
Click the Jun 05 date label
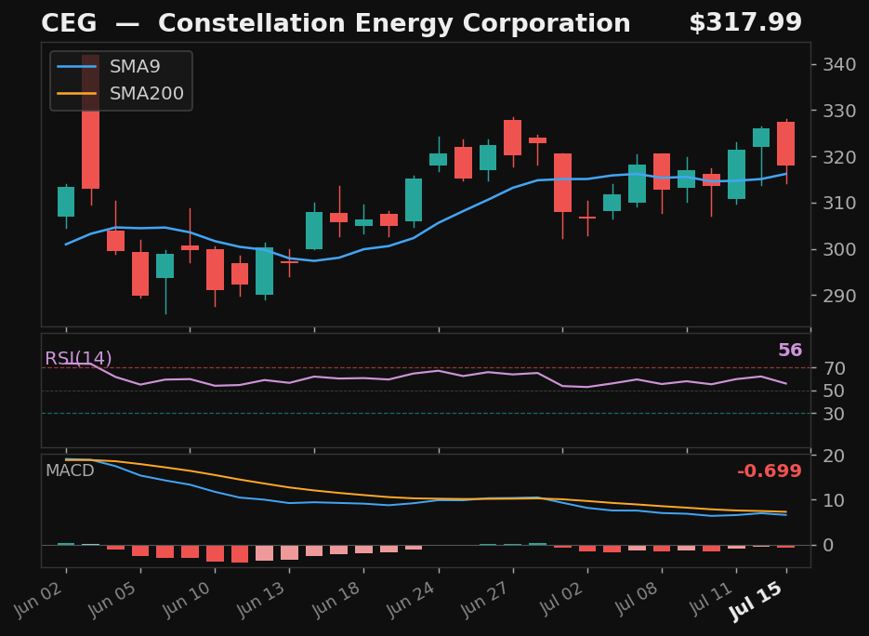[x=113, y=600]
